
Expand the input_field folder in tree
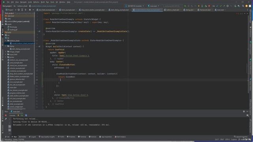pos(6,54)
